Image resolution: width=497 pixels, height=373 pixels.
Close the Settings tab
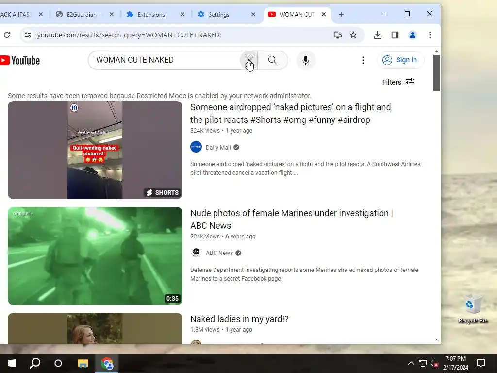tap(253, 14)
